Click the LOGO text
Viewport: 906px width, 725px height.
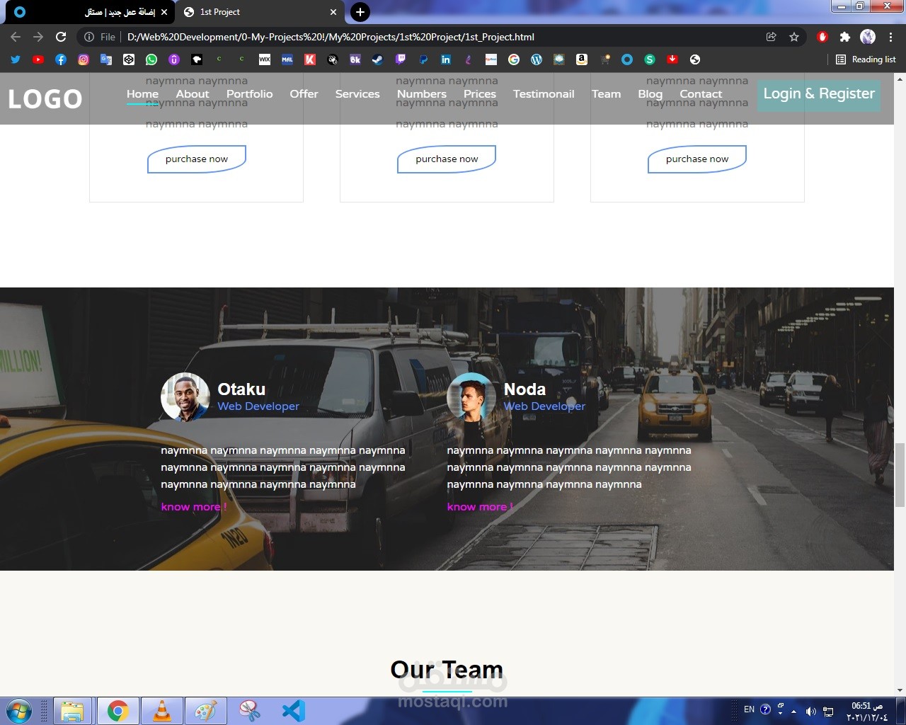coord(45,99)
